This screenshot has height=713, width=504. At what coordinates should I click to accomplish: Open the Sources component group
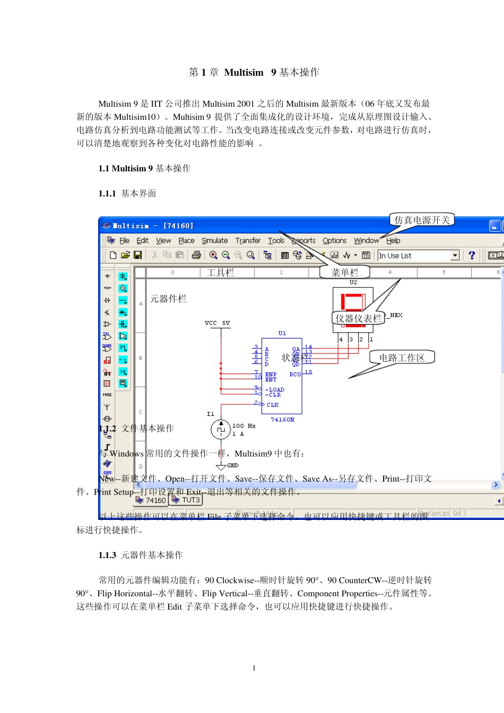pos(107,276)
